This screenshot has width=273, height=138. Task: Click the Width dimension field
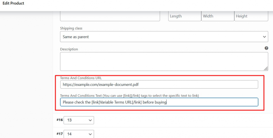[x=218, y=16]
